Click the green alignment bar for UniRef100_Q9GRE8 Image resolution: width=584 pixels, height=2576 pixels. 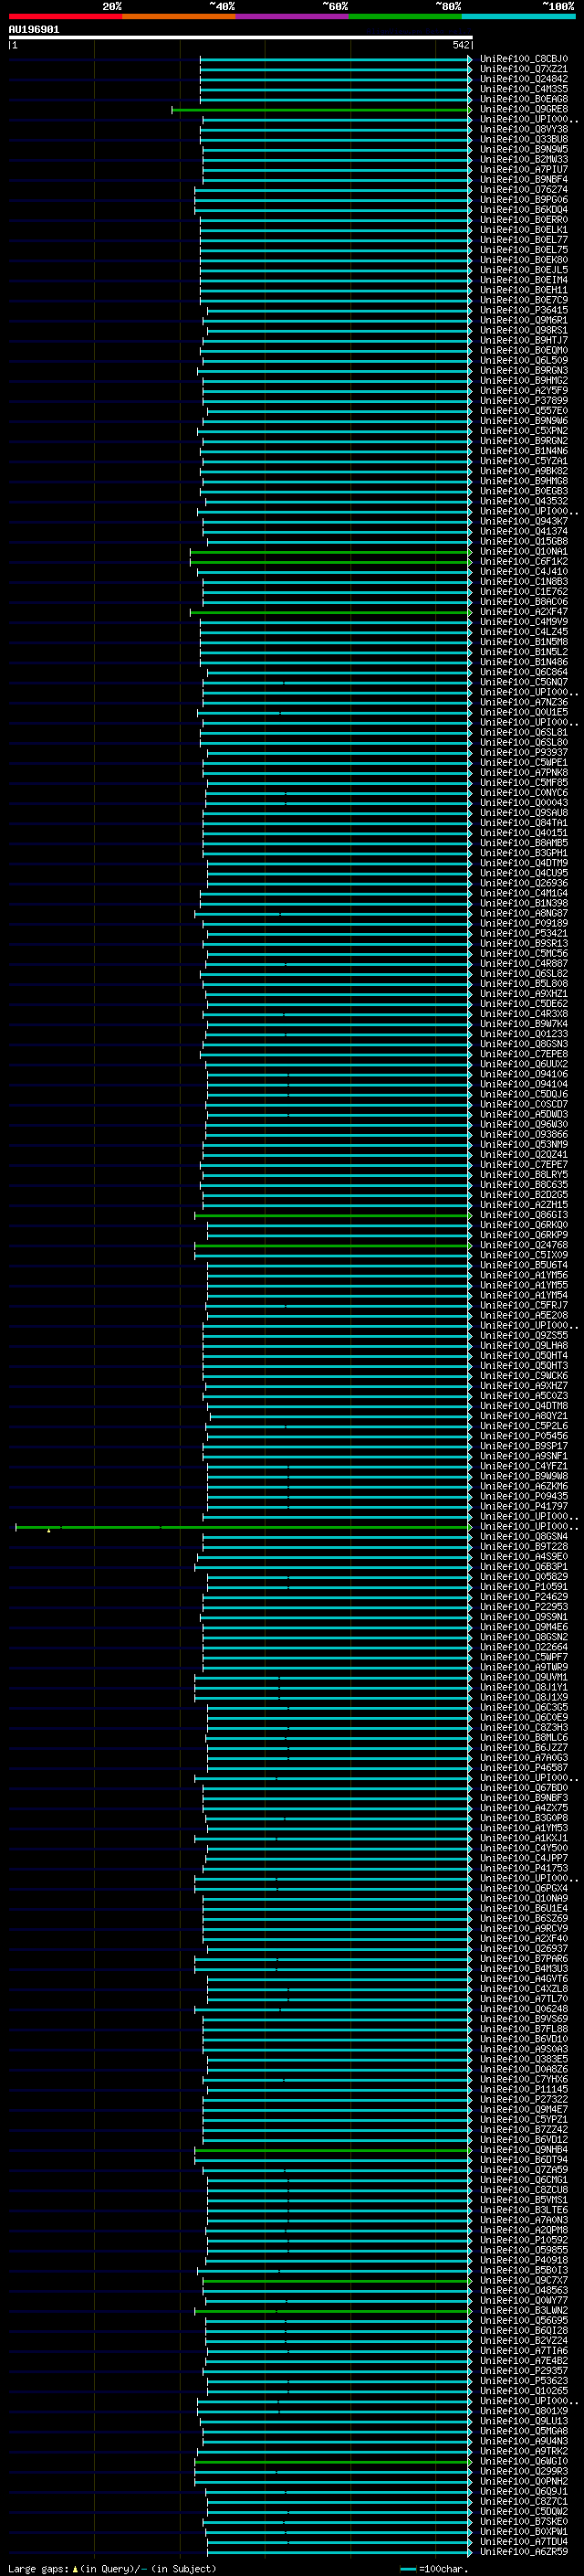point(320,110)
